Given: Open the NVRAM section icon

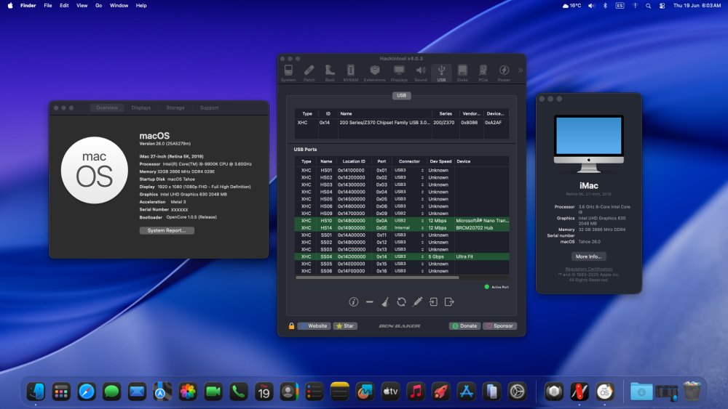Looking at the screenshot, I should (x=351, y=73).
